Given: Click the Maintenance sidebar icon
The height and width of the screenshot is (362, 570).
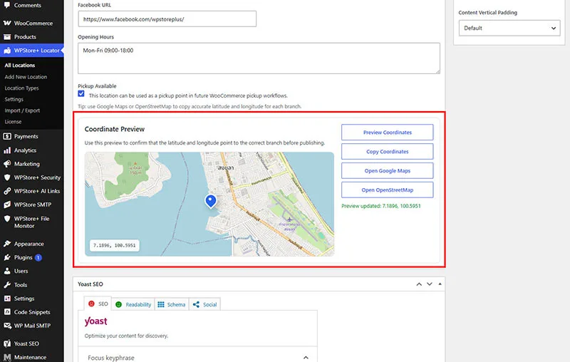Looking at the screenshot, I should click(7, 357).
